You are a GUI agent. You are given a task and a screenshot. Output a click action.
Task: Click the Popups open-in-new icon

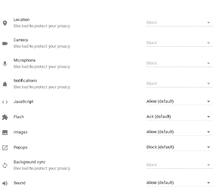[x=5, y=148]
